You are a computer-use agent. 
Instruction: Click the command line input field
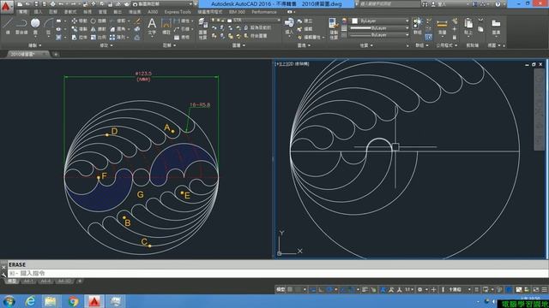[278, 273]
